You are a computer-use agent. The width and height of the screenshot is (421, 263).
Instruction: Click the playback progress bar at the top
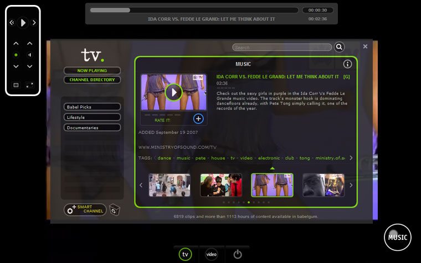194,10
